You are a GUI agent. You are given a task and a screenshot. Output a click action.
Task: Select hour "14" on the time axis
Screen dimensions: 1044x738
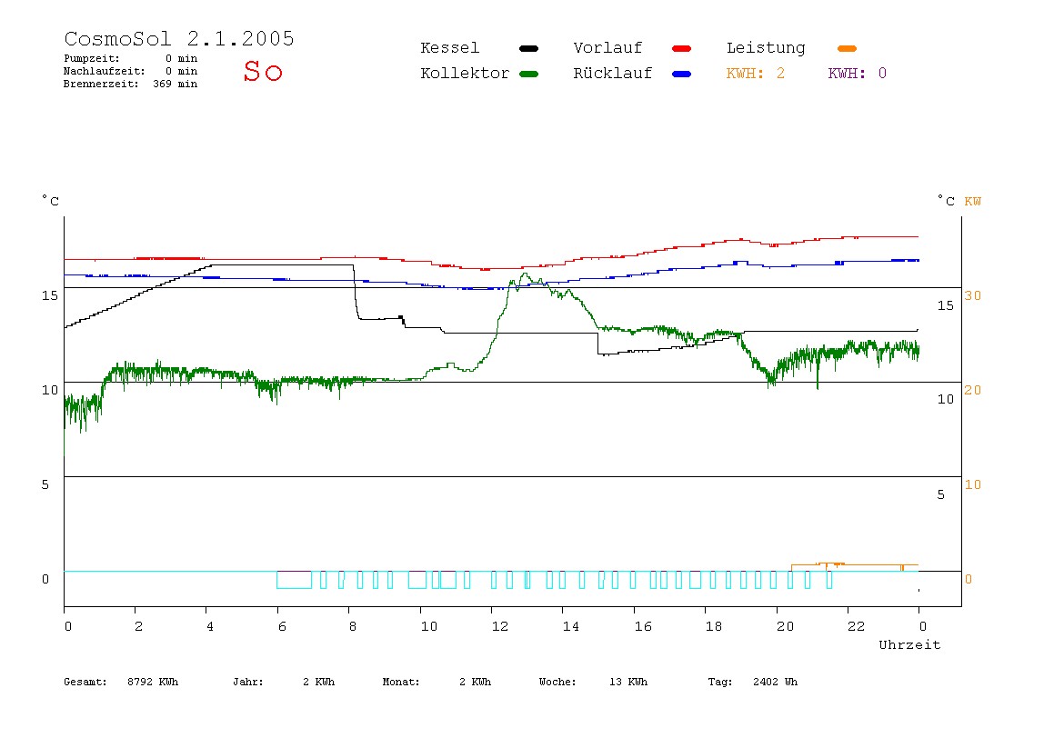[571, 626]
